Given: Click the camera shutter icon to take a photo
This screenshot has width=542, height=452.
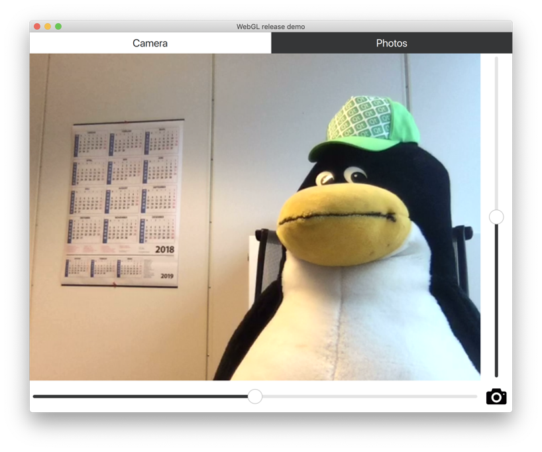Looking at the screenshot, I should [x=496, y=397].
